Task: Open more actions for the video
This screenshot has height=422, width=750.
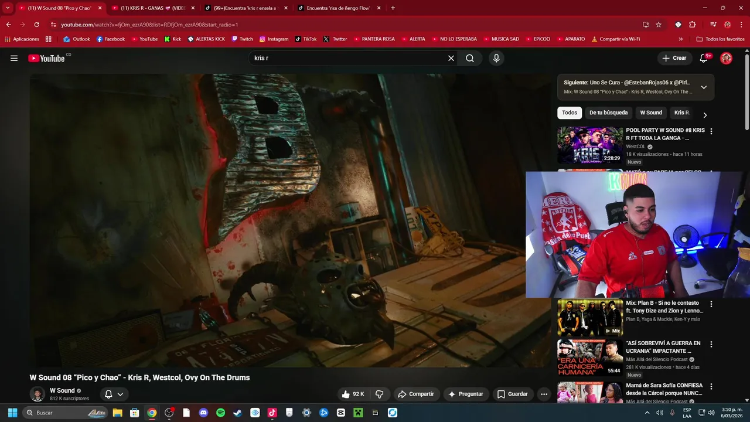Action: click(x=544, y=394)
